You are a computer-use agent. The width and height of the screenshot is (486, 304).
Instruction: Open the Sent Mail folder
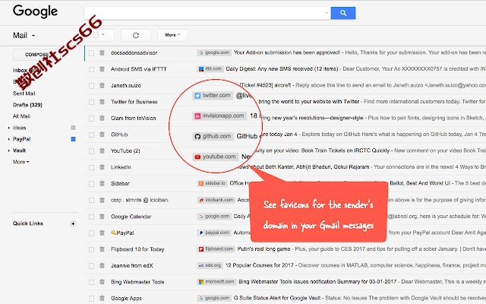[24, 93]
